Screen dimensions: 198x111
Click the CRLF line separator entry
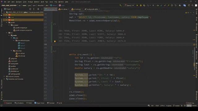157,105
